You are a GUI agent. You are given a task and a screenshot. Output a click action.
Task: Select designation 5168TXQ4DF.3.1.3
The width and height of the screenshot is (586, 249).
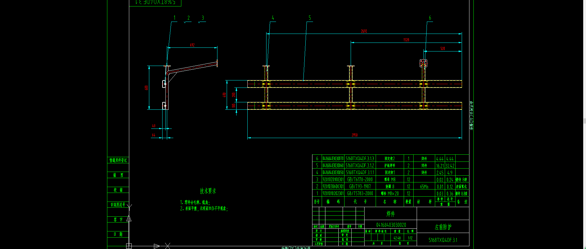[360, 158]
